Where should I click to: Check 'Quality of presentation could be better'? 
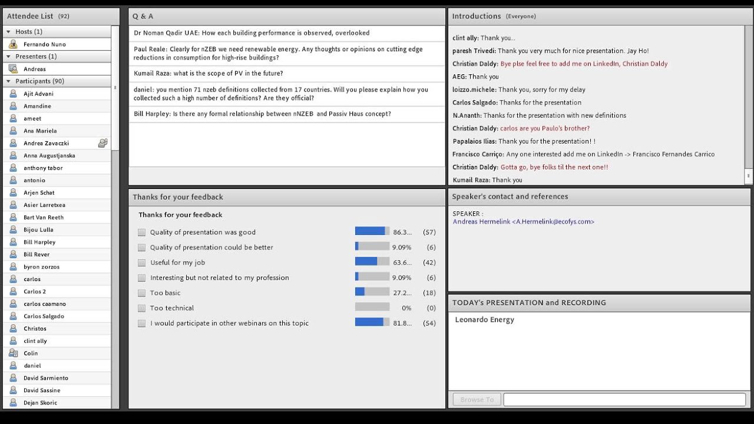141,247
